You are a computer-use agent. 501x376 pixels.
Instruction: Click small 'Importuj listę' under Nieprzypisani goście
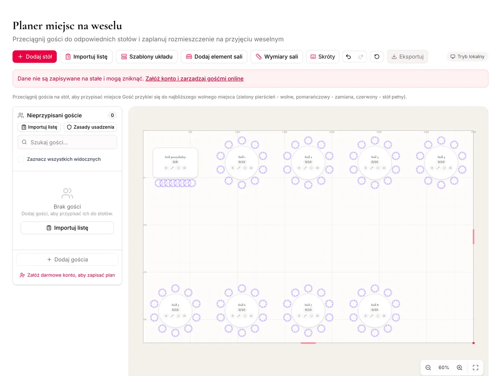pyautogui.click(x=39, y=127)
